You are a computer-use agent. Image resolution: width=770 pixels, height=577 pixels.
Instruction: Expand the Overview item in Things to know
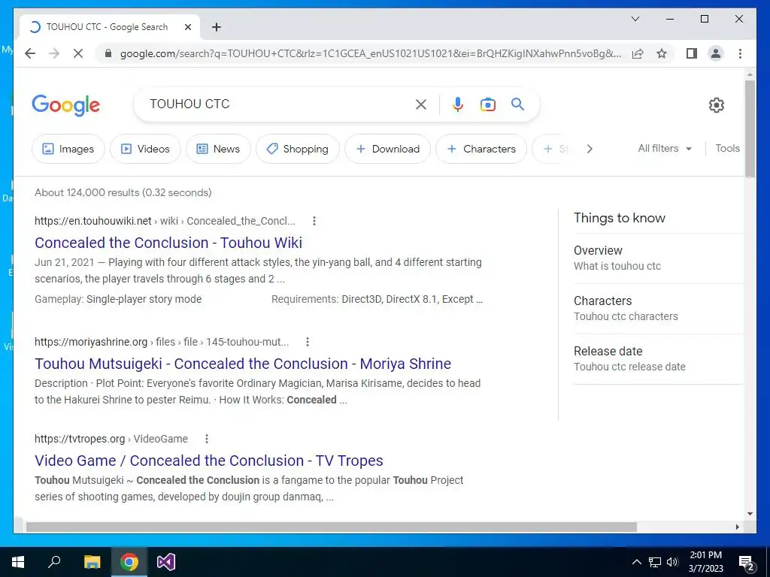[x=658, y=258]
